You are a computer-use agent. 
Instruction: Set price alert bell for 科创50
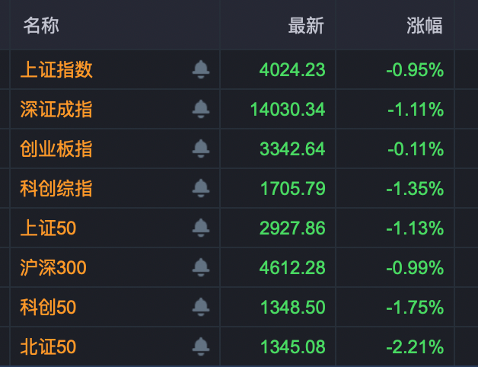pyautogui.click(x=201, y=308)
